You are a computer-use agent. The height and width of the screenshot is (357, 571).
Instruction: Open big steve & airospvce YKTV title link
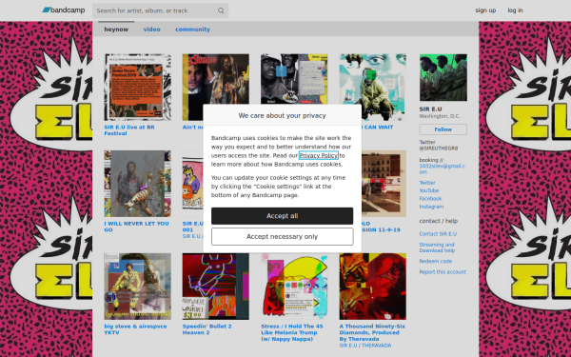coord(135,329)
